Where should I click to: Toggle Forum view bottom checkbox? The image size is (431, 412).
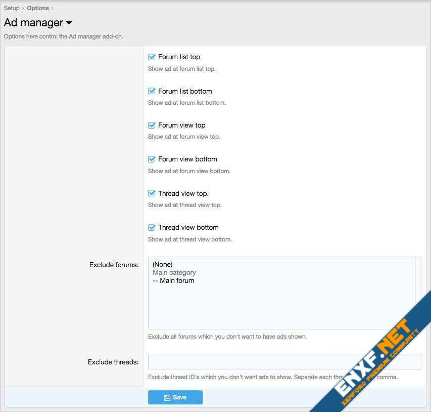tap(152, 159)
